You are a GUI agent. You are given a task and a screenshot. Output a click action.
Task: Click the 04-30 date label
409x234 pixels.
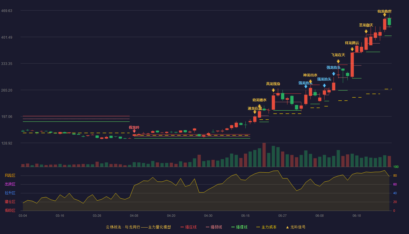tap(208, 216)
